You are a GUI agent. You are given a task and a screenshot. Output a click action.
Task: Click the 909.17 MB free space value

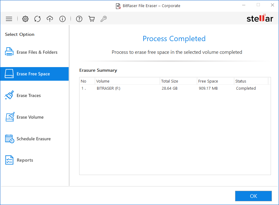point(208,88)
